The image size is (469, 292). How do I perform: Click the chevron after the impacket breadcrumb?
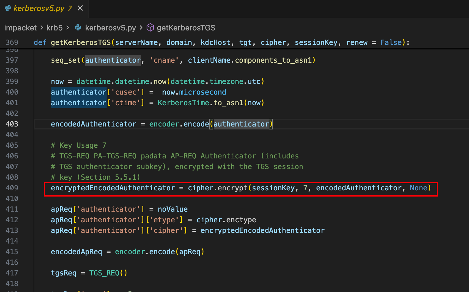pyautogui.click(x=41, y=28)
